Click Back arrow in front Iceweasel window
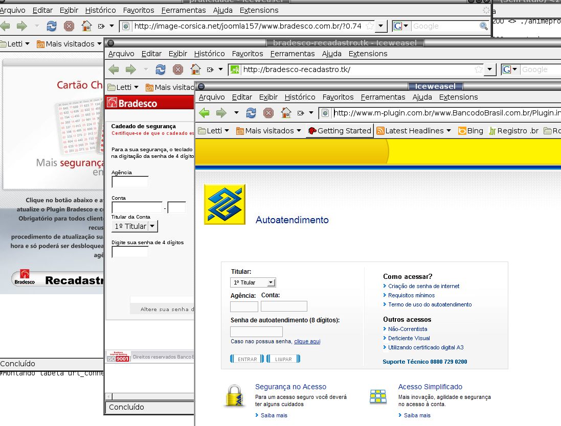This screenshot has width=561, height=426. pos(204,113)
